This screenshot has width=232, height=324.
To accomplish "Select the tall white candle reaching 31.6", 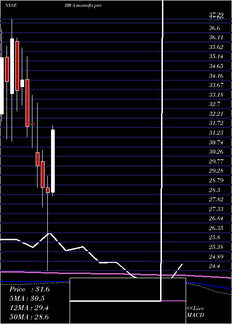I will click(x=53, y=161).
